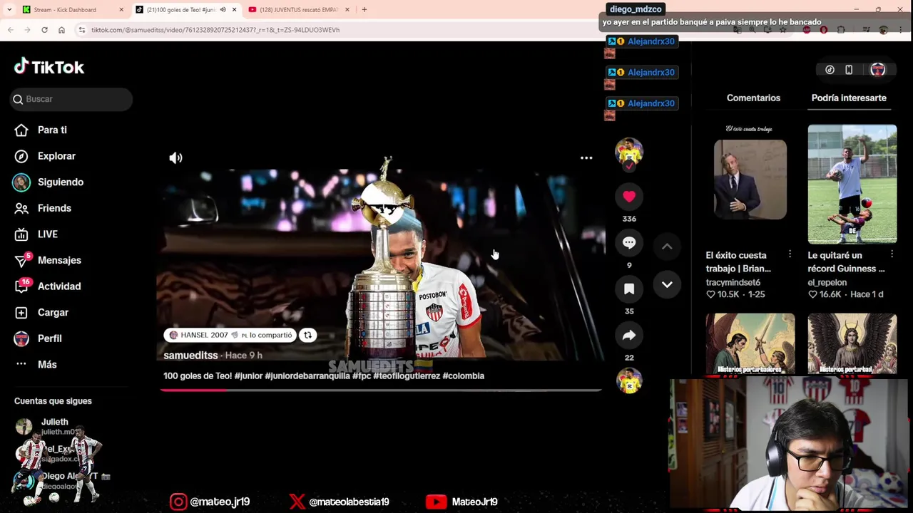Click the #colombia hashtag
Viewport: 913px width, 513px height.
(x=464, y=375)
